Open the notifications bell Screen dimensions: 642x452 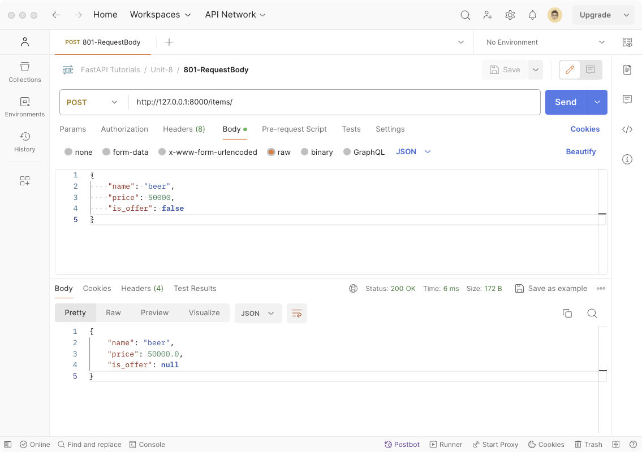532,15
